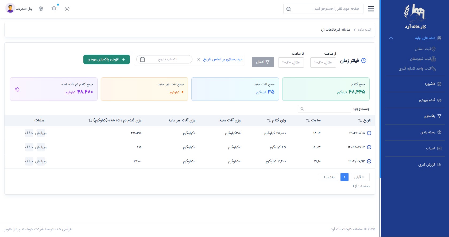Expand row dated ۱۴۰۴/۰۷/۱۲

point(369,161)
